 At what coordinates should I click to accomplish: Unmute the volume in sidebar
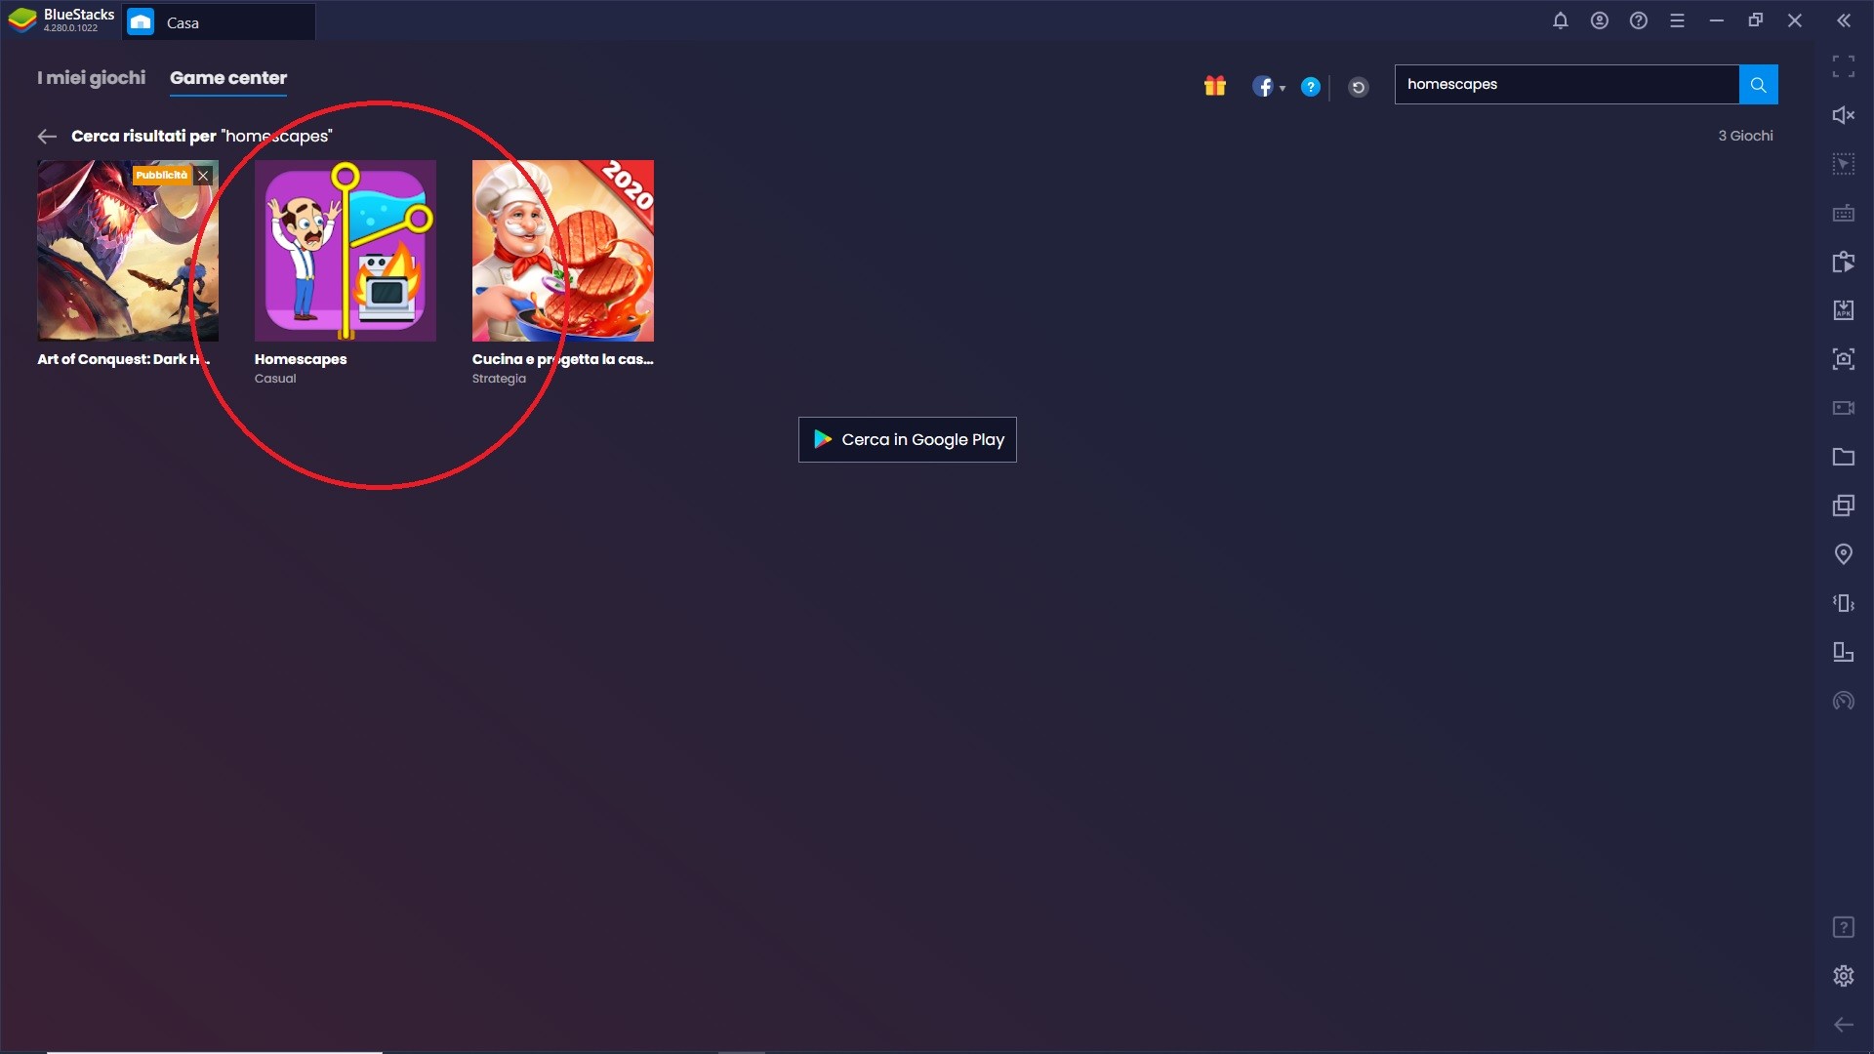point(1843,115)
